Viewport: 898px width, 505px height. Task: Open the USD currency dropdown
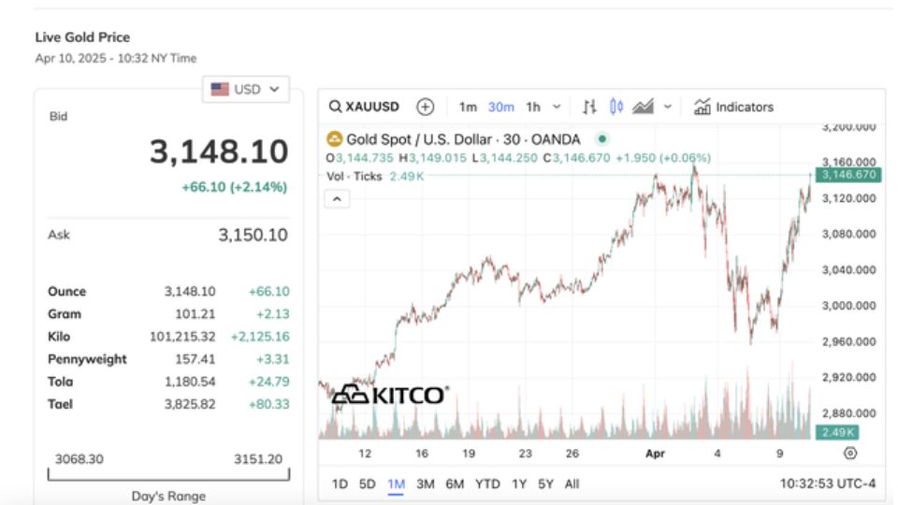246,90
